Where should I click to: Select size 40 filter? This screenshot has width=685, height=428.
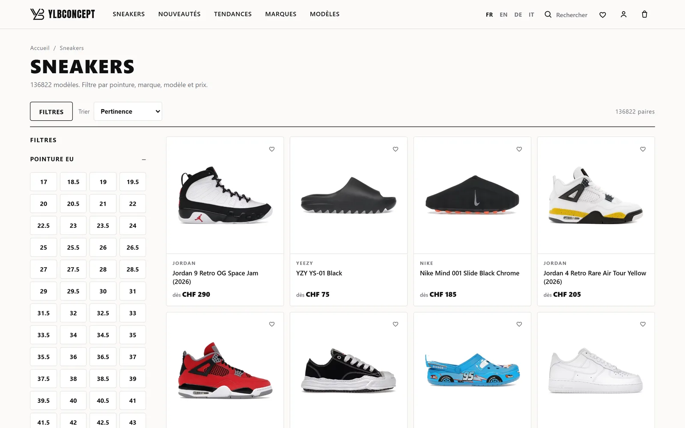pyautogui.click(x=73, y=401)
